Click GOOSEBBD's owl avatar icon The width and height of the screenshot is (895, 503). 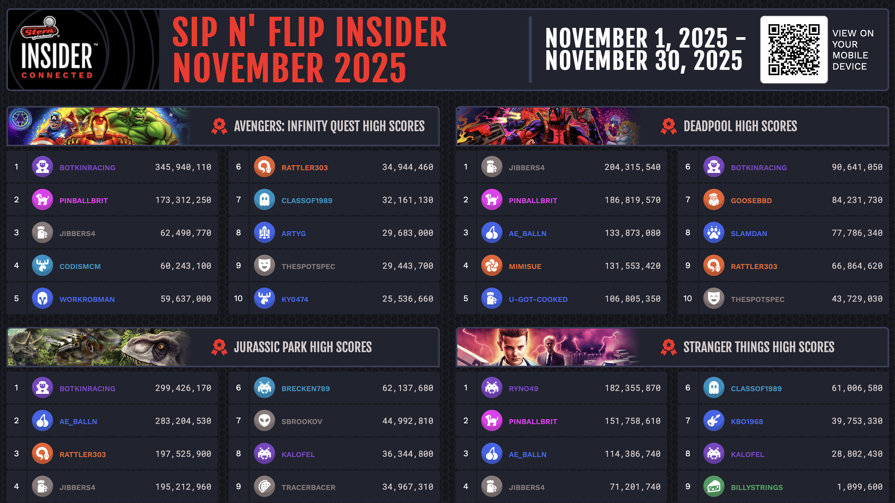pos(714,200)
